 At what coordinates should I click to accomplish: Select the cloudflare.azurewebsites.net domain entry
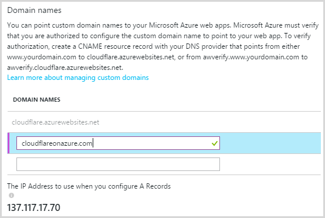click(55, 122)
